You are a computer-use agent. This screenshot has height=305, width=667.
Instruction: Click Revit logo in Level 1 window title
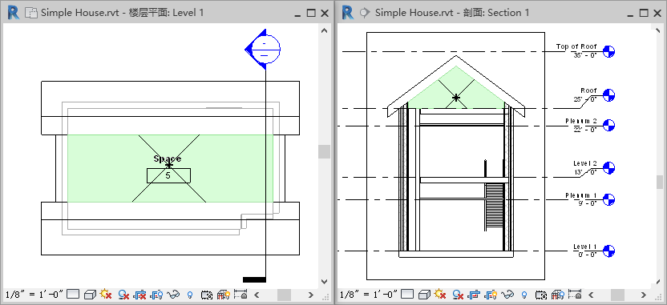coord(14,13)
